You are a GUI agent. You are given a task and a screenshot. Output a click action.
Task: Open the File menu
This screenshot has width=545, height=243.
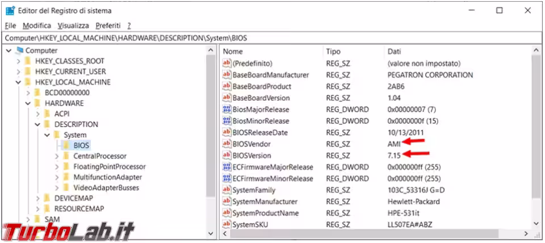pyautogui.click(x=10, y=26)
